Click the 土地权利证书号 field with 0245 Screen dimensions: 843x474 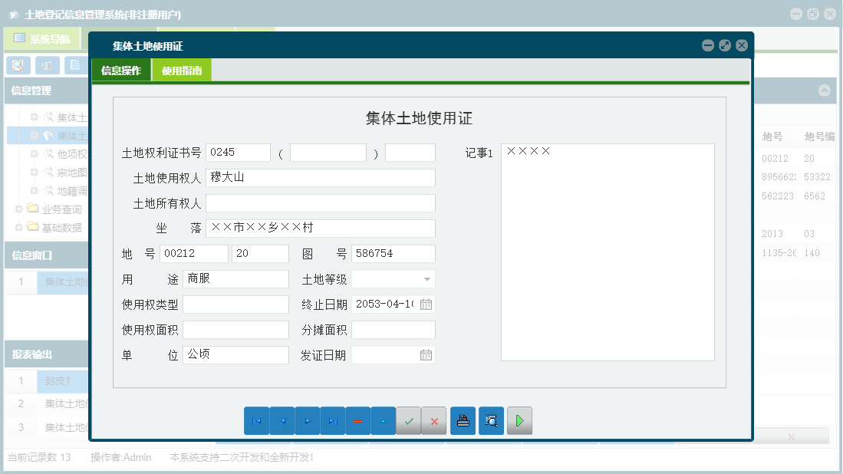click(238, 153)
